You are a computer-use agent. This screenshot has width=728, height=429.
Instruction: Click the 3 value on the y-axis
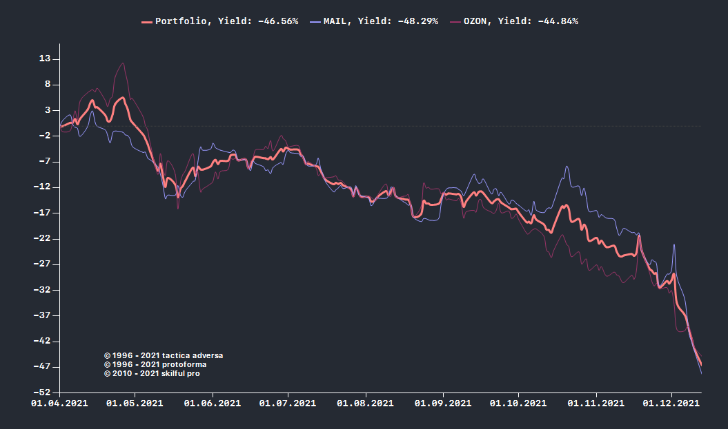[48, 110]
